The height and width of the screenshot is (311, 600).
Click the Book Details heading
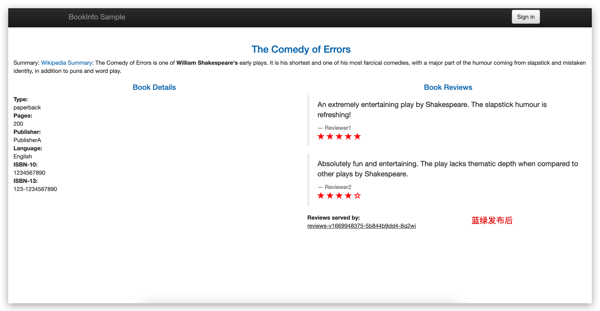click(154, 87)
